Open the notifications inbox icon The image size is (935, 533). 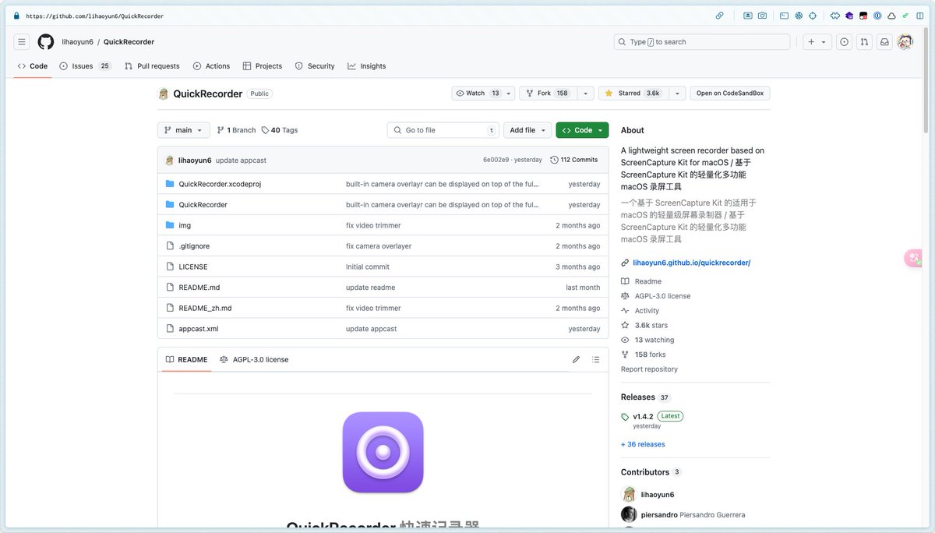click(884, 41)
